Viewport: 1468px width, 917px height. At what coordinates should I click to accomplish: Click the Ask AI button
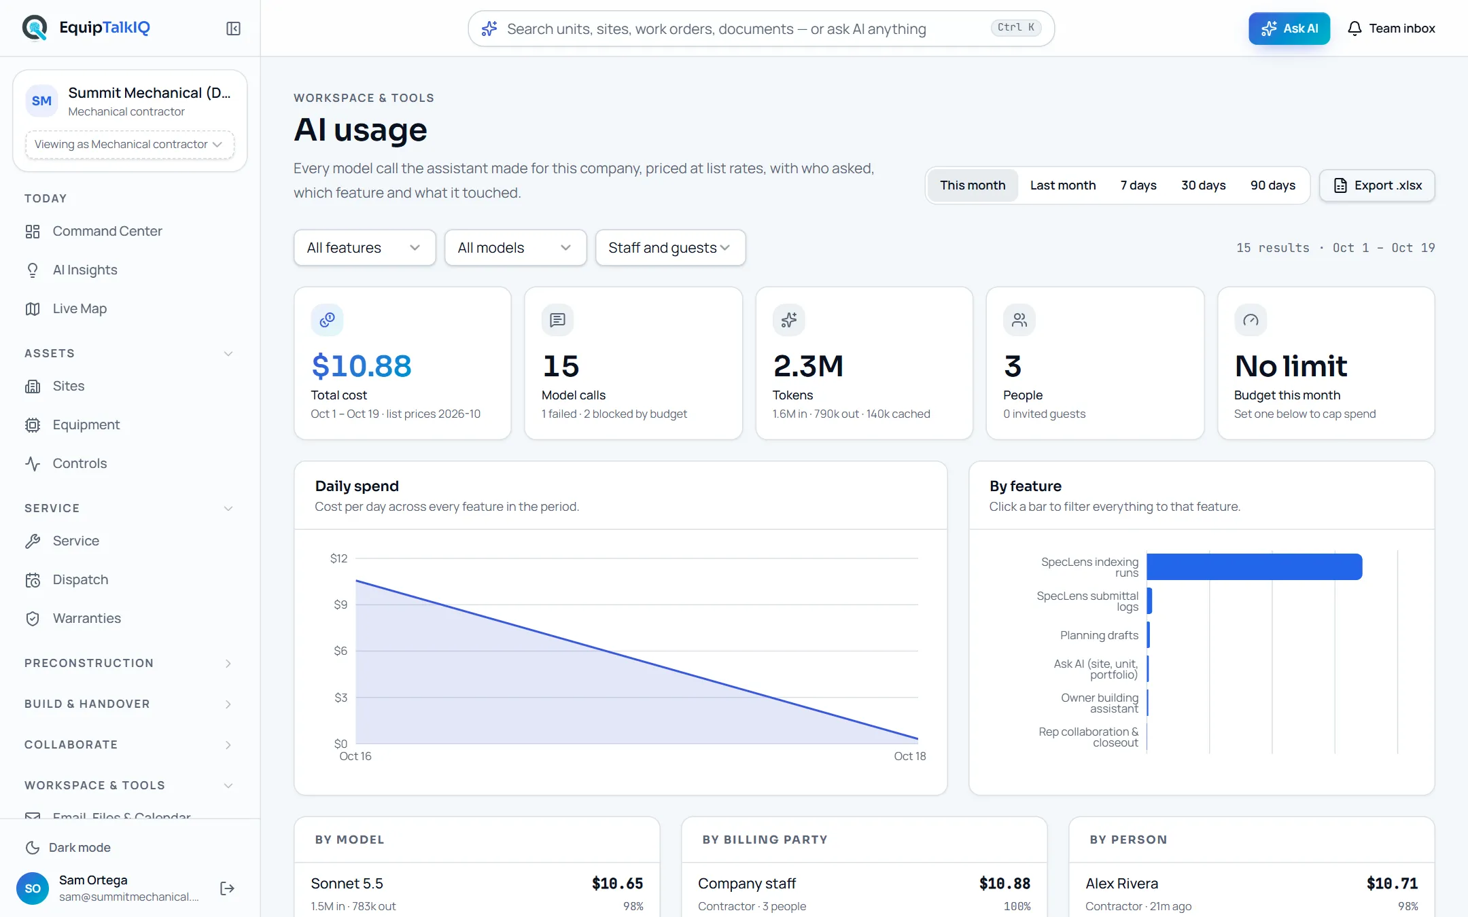[x=1289, y=29]
